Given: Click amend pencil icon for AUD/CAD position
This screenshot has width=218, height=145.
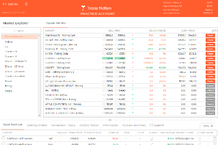Looking at the screenshot, I should point(152,138).
